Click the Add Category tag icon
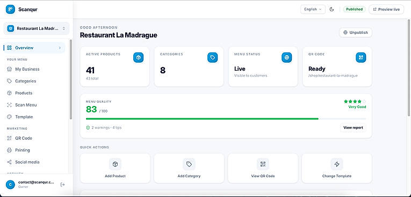Screen dimensions: 411x197 click(189, 164)
